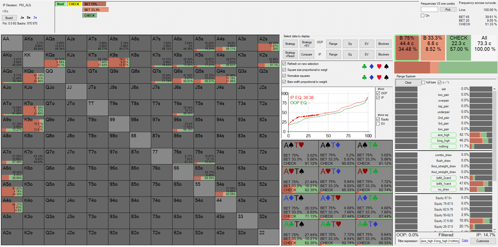Click the blue diamond icon in the bottom suit row
Viewport: 498px width, 247px height.
pos(372,77)
